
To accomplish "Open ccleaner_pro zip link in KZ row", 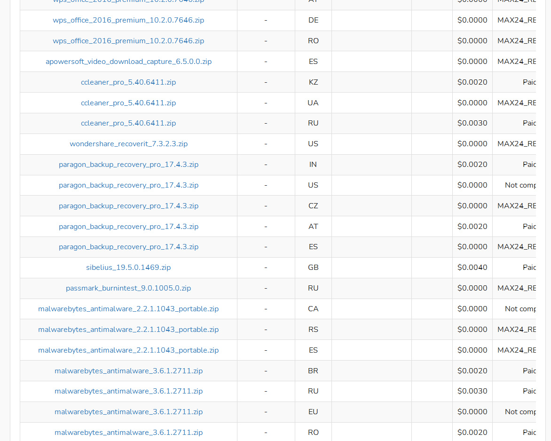I will point(128,82).
